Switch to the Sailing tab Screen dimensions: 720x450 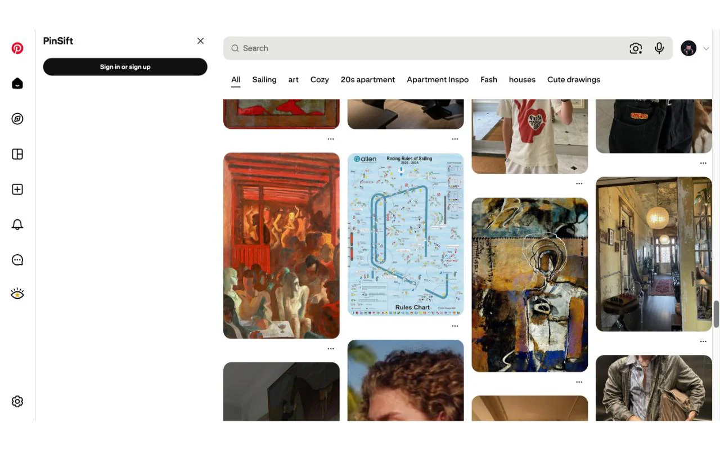pos(264,80)
